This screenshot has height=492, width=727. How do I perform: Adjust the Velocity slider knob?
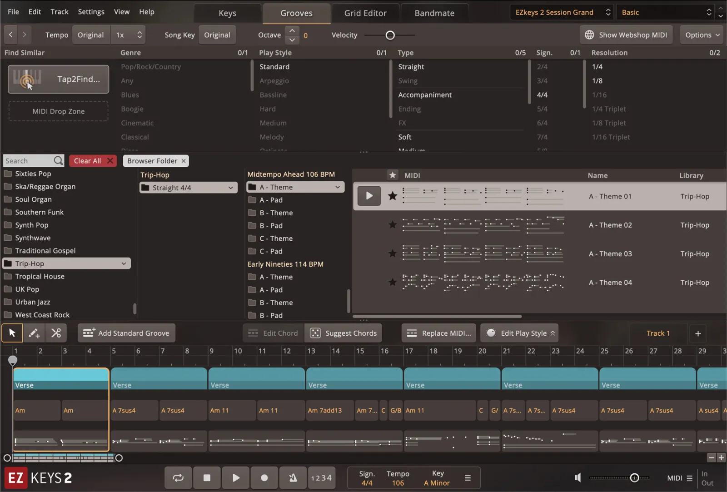[390, 35]
